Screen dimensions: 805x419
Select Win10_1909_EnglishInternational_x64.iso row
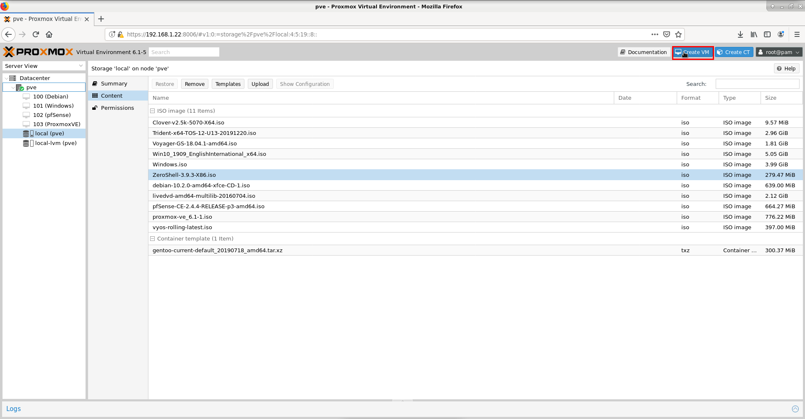click(x=475, y=154)
